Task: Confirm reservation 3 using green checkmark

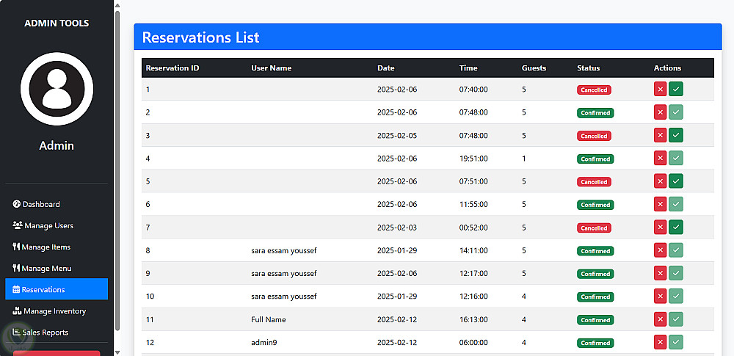Action: pos(676,136)
